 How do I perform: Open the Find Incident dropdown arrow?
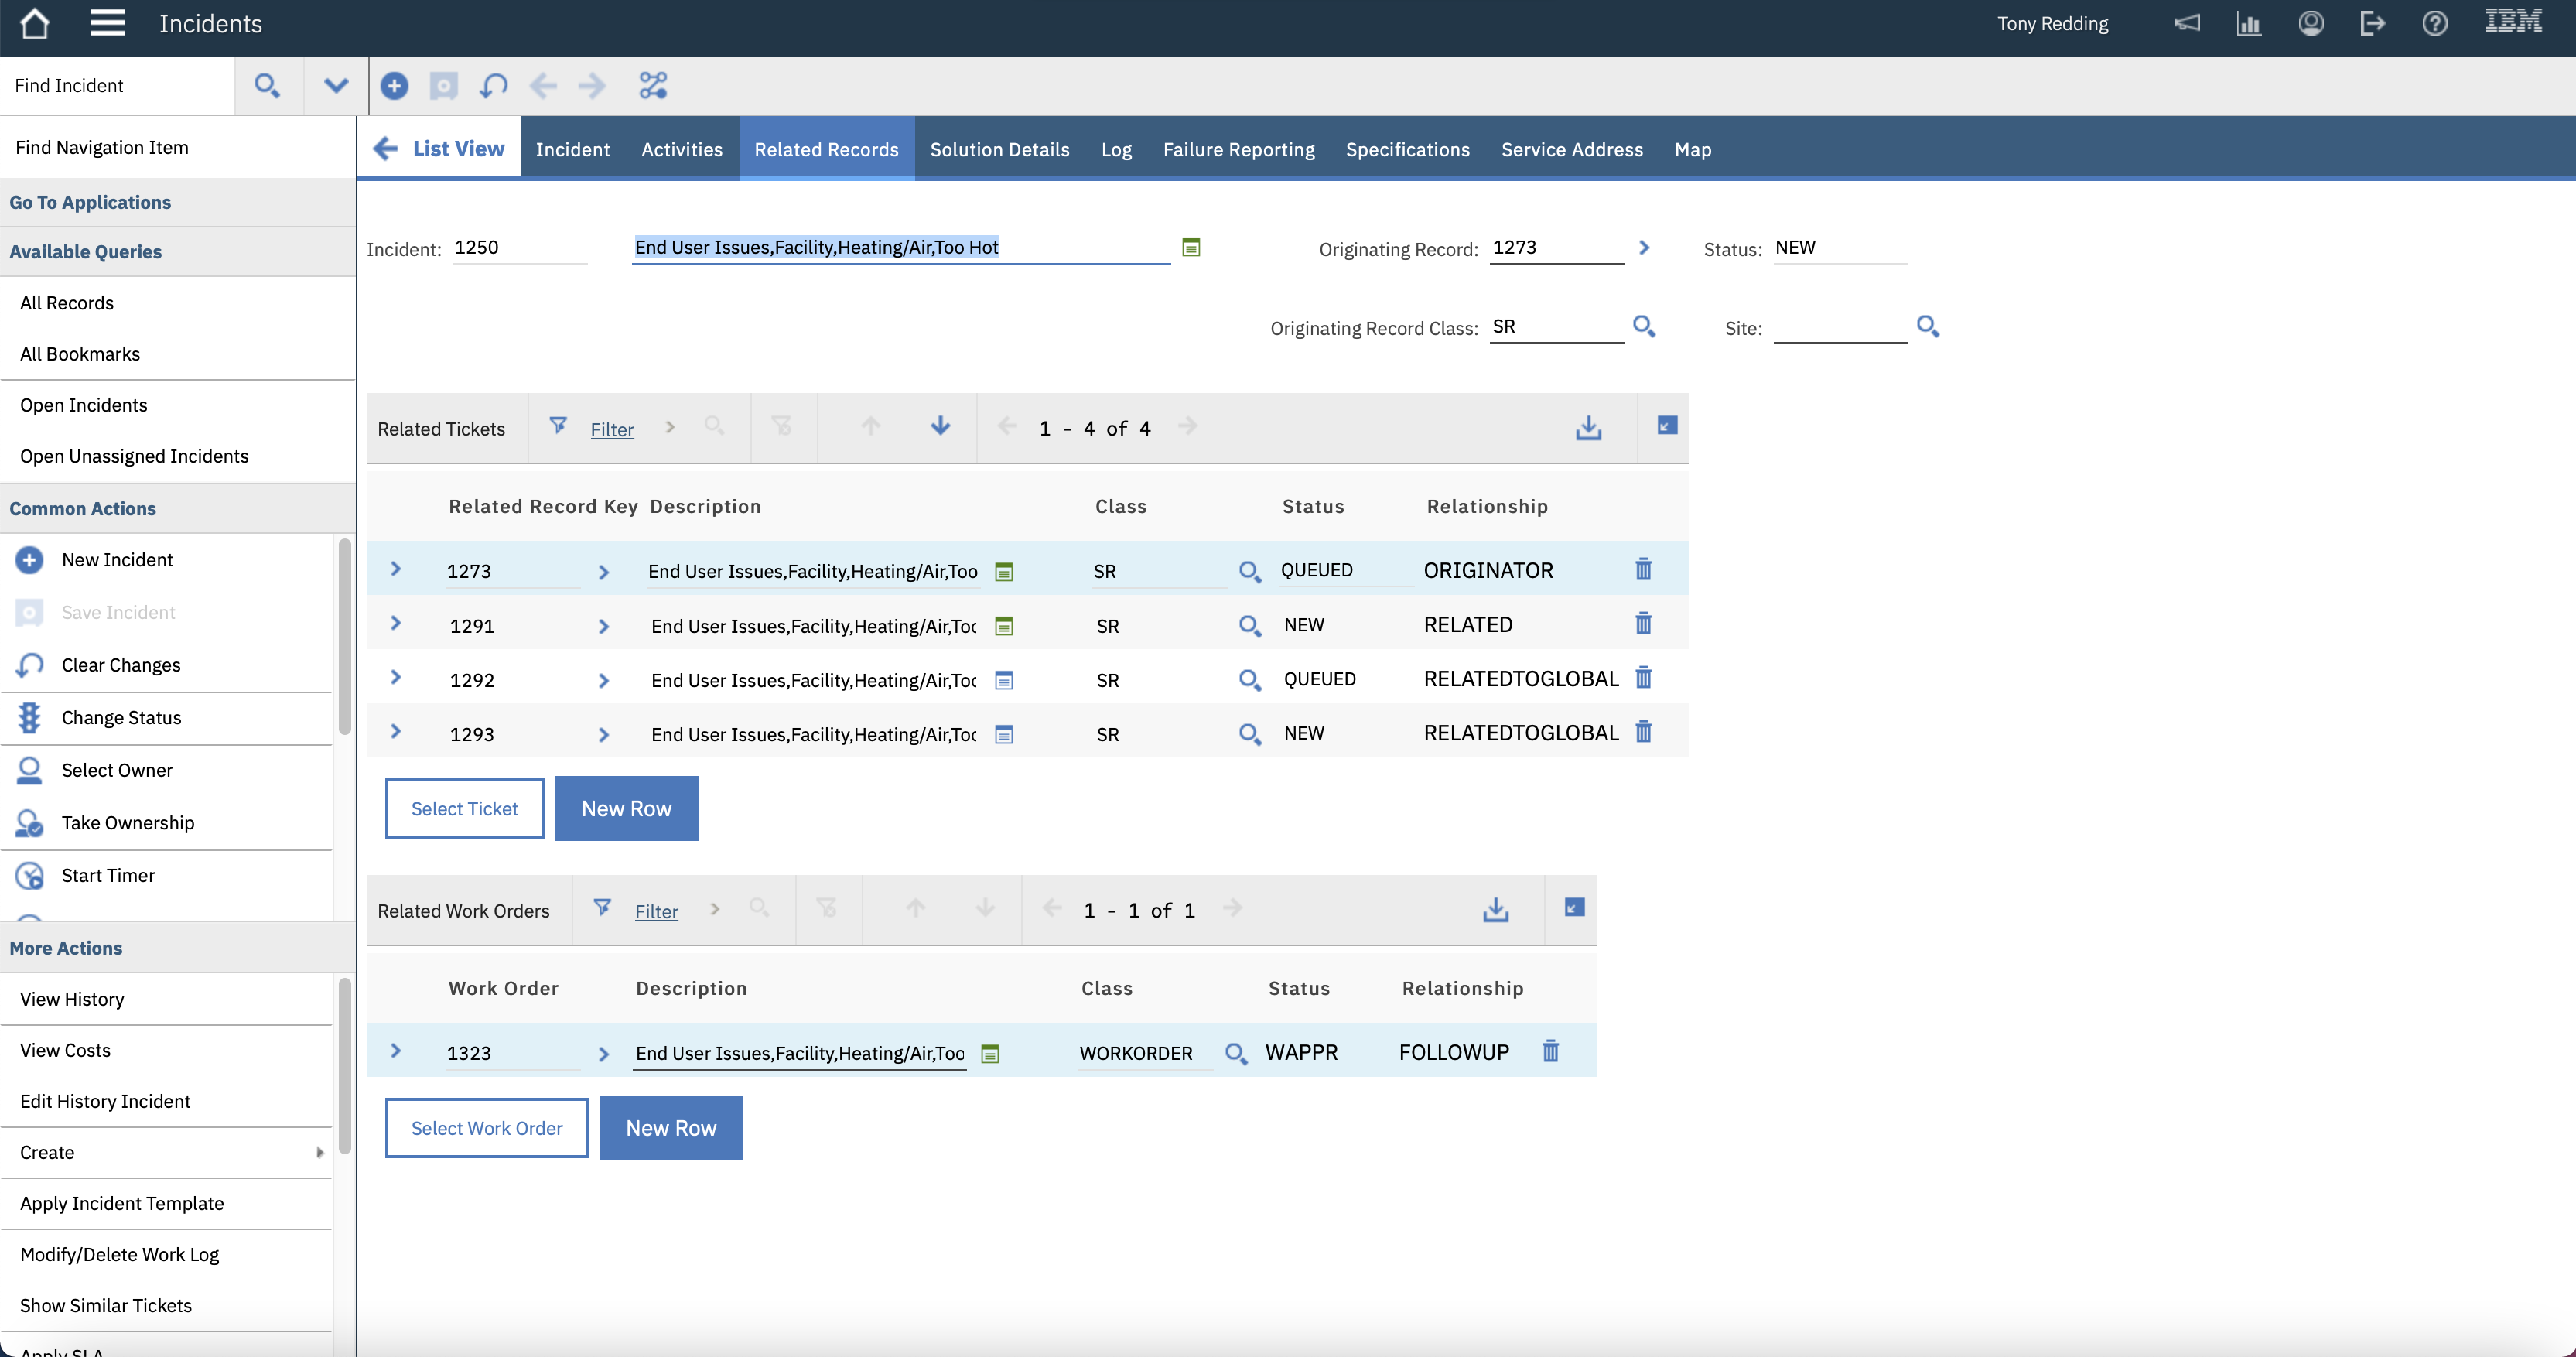click(x=336, y=86)
